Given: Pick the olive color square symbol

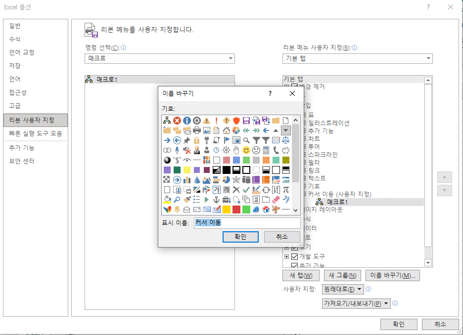Looking at the screenshot, I should coord(286,160).
